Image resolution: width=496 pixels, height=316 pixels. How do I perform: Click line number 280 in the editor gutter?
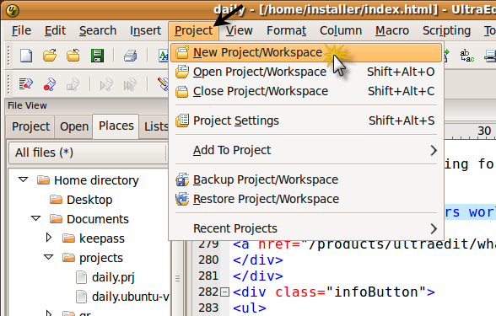coord(208,260)
